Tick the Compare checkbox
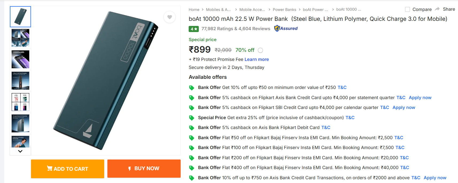Viewport: 458px width, 183px height. click(407, 9)
